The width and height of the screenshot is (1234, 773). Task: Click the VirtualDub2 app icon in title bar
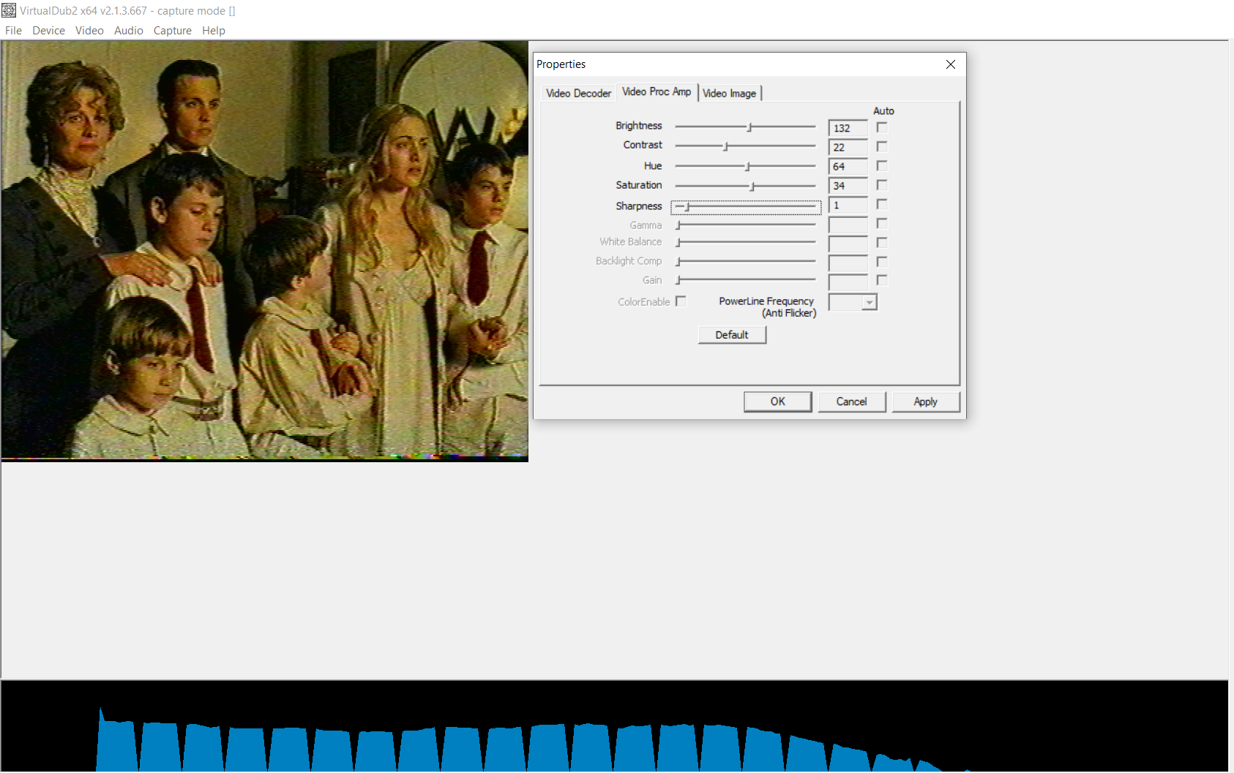coord(9,10)
